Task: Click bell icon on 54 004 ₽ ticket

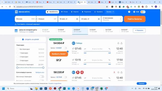Action: (118, 43)
